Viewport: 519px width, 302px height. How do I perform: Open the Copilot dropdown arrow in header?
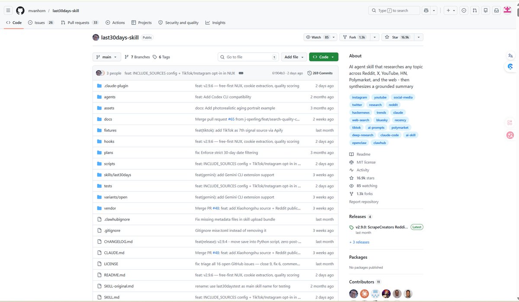(x=434, y=10)
